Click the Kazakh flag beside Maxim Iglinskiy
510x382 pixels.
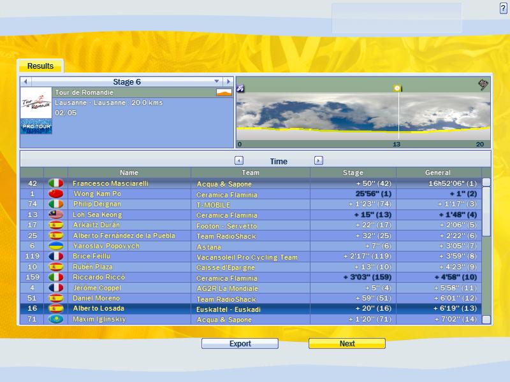[x=56, y=319]
